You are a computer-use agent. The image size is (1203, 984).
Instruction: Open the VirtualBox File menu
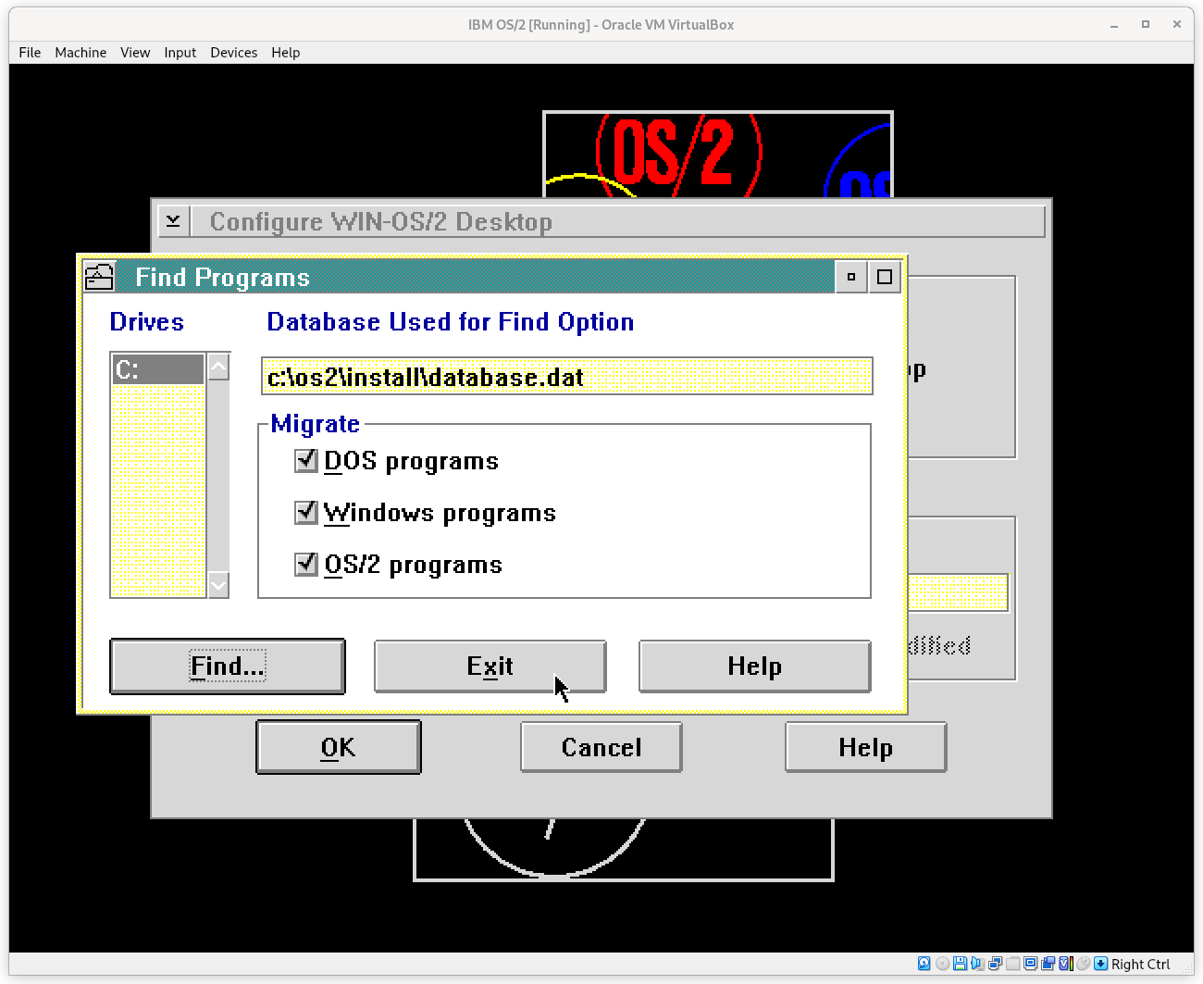(30, 53)
